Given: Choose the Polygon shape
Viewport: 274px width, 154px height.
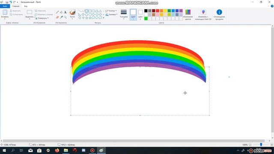Looking at the screenshot, I should [97, 11].
